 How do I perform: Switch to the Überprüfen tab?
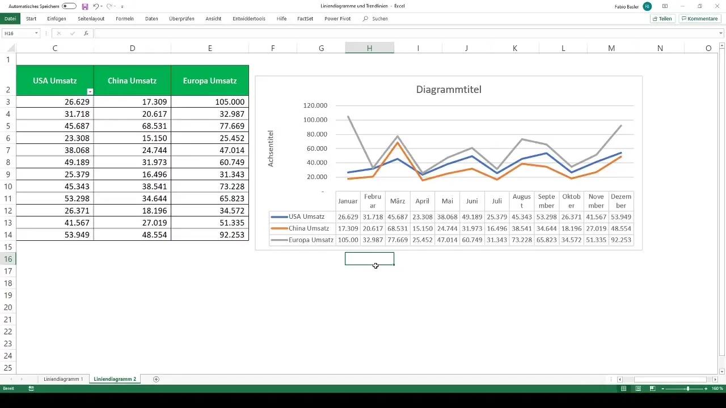click(181, 19)
